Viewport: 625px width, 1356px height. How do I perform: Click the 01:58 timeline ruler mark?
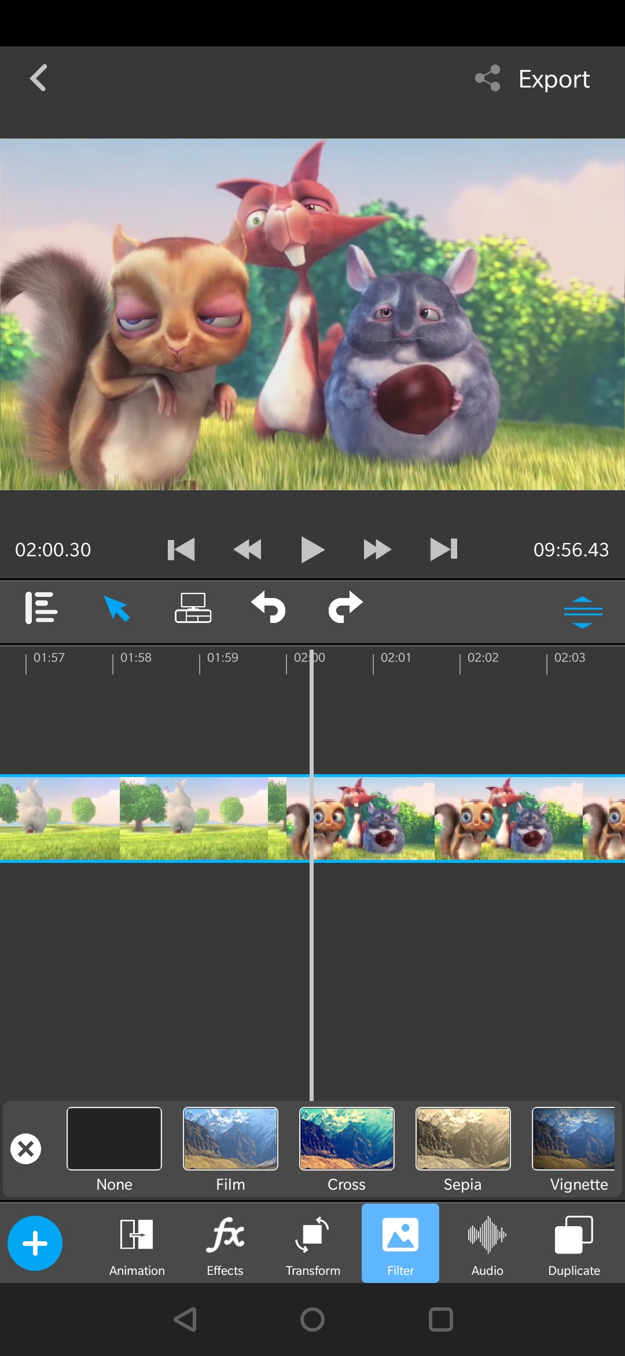pyautogui.click(x=135, y=658)
